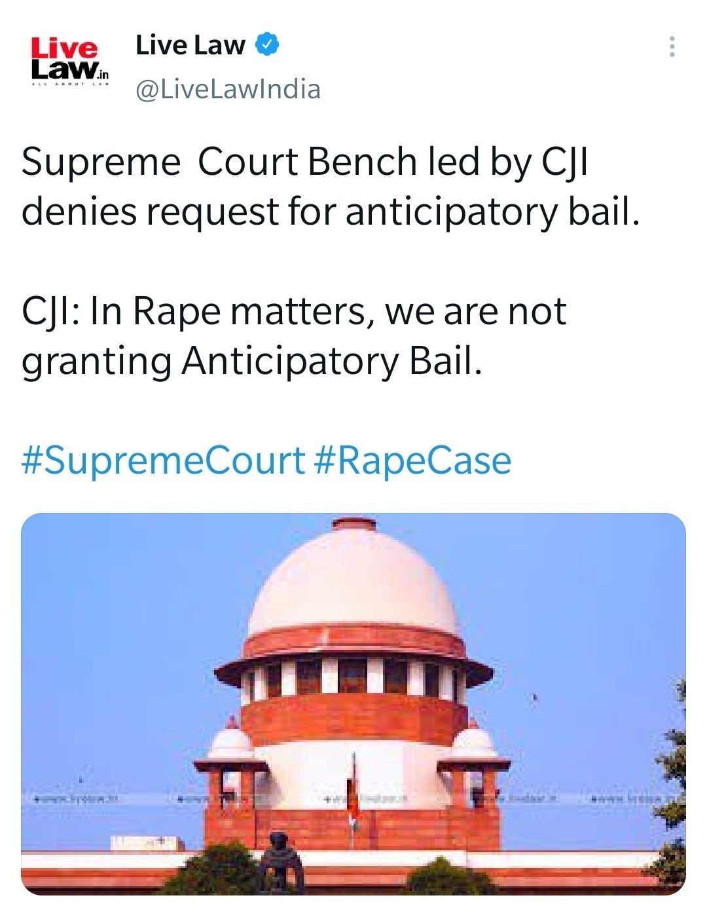Open the #RapeCase hashtag
The height and width of the screenshot is (904, 707).
[412, 460]
